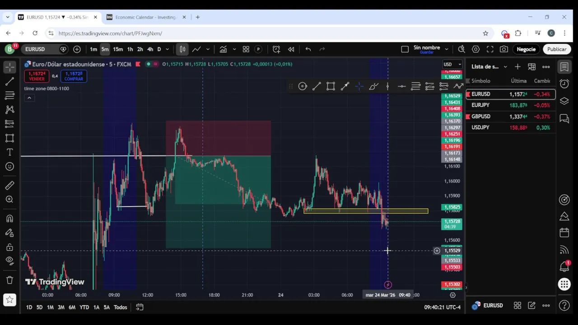The width and height of the screenshot is (578, 325).
Task: Open the patterns drawing tool group
Action: [x=9, y=110]
